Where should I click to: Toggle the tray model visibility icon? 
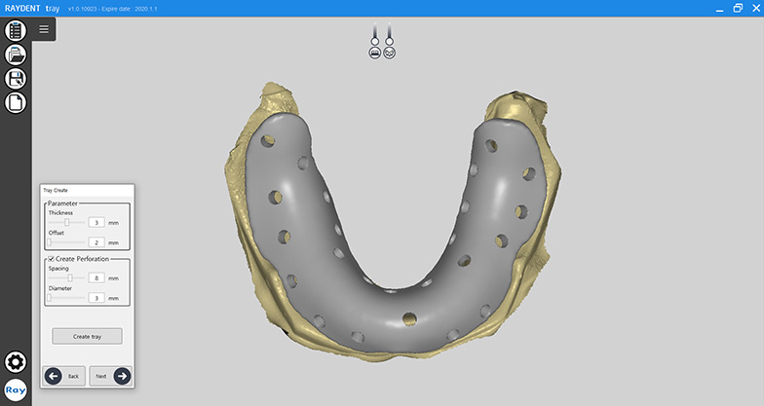(x=374, y=54)
